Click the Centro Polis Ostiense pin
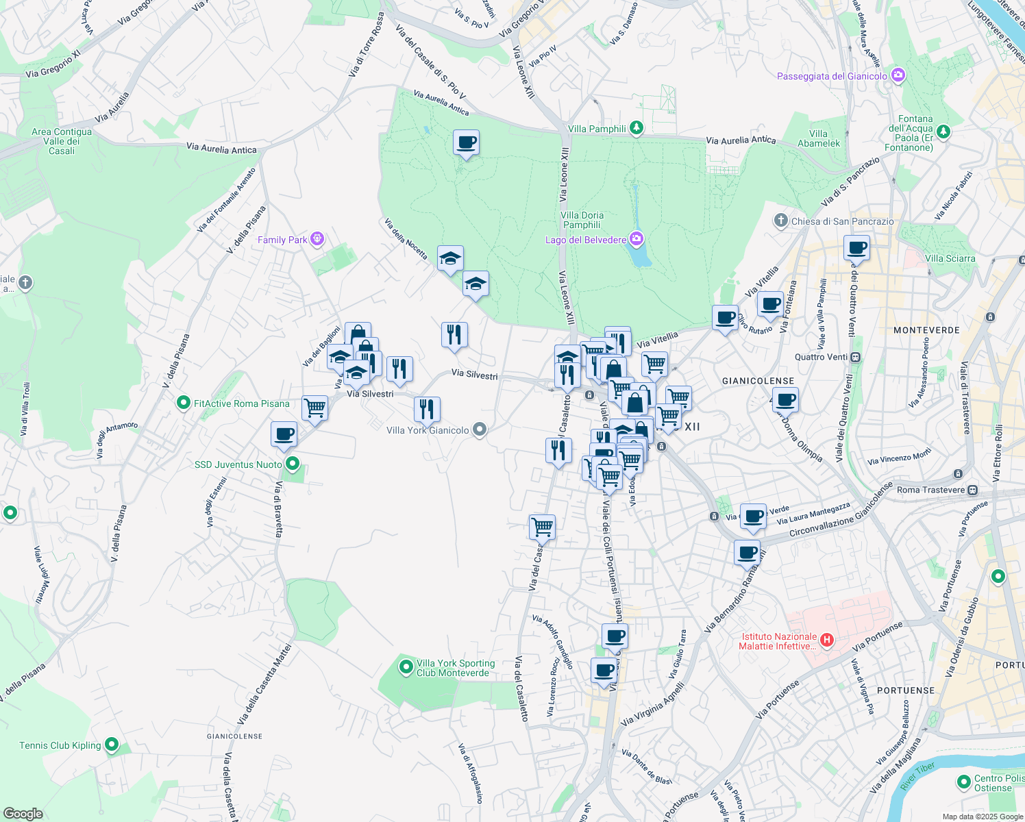 (964, 782)
